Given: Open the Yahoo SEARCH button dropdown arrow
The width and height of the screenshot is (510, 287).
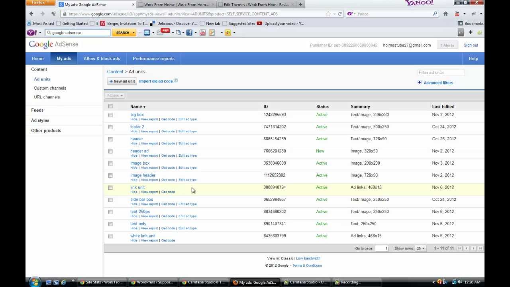Looking at the screenshot, I should point(133,33).
